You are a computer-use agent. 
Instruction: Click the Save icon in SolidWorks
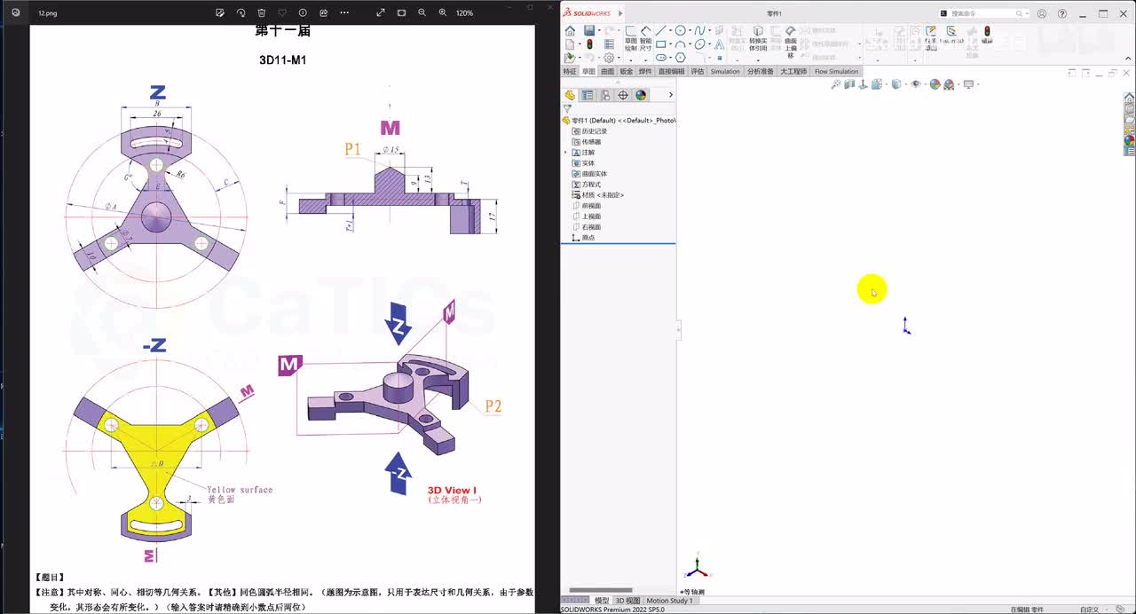[589, 31]
